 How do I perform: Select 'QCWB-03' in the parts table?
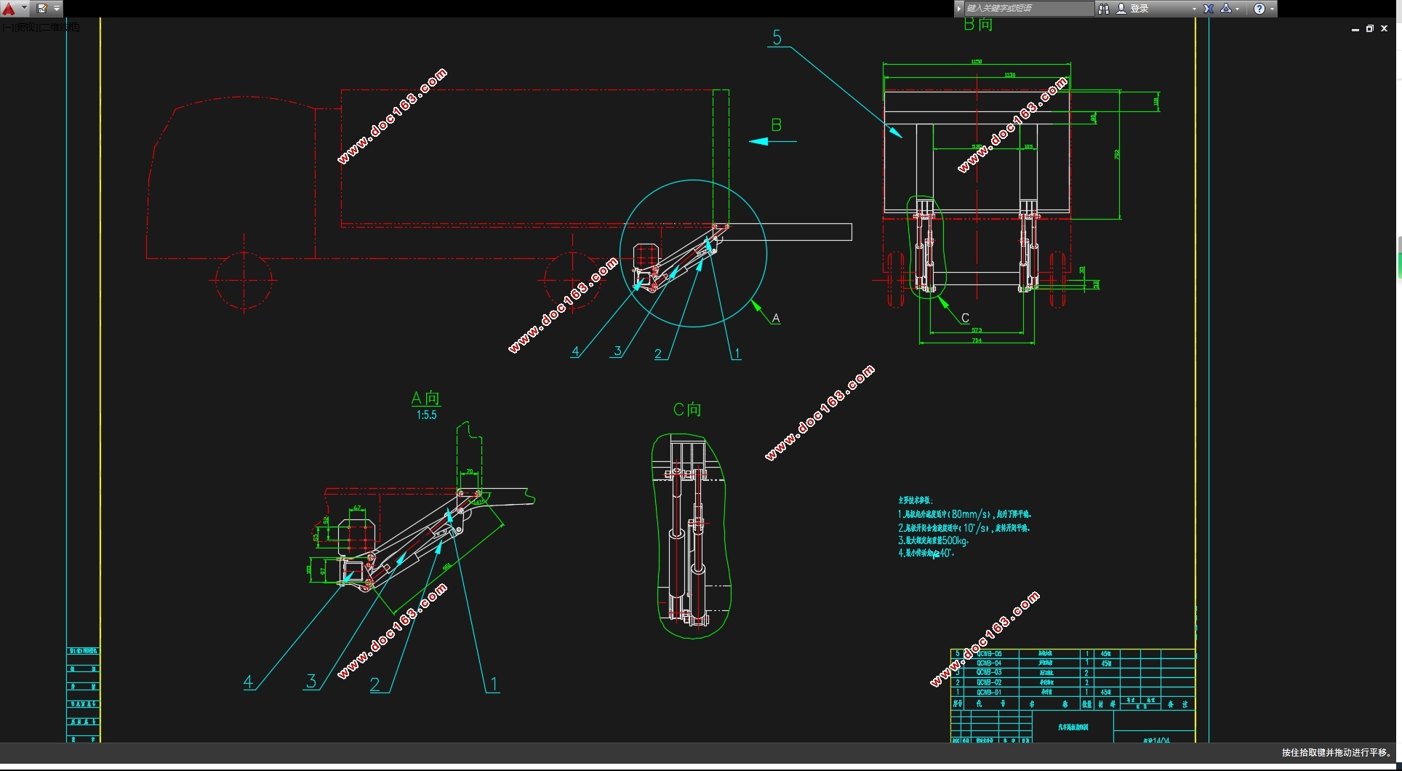989,673
